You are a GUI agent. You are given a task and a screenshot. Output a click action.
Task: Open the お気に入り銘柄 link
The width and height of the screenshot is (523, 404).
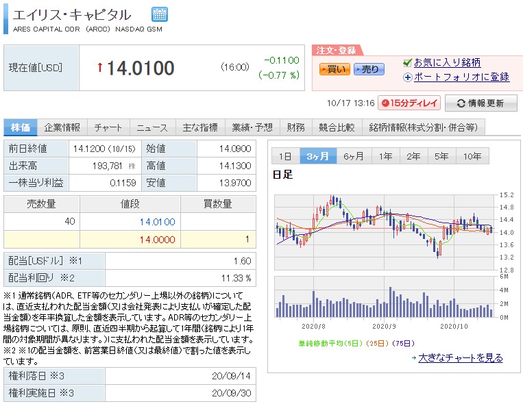click(448, 62)
